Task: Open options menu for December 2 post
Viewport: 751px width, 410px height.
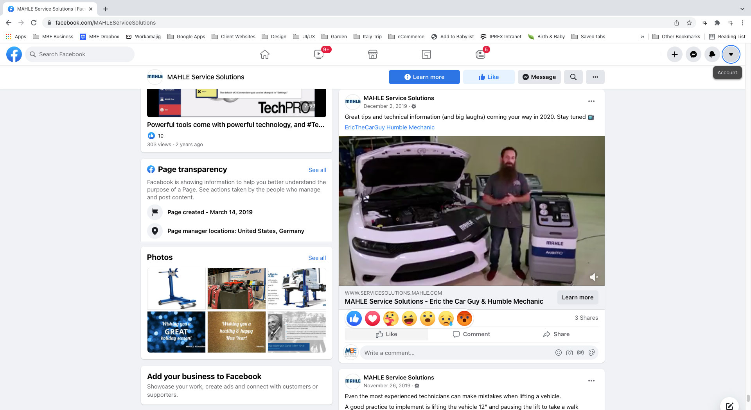Action: pos(591,101)
